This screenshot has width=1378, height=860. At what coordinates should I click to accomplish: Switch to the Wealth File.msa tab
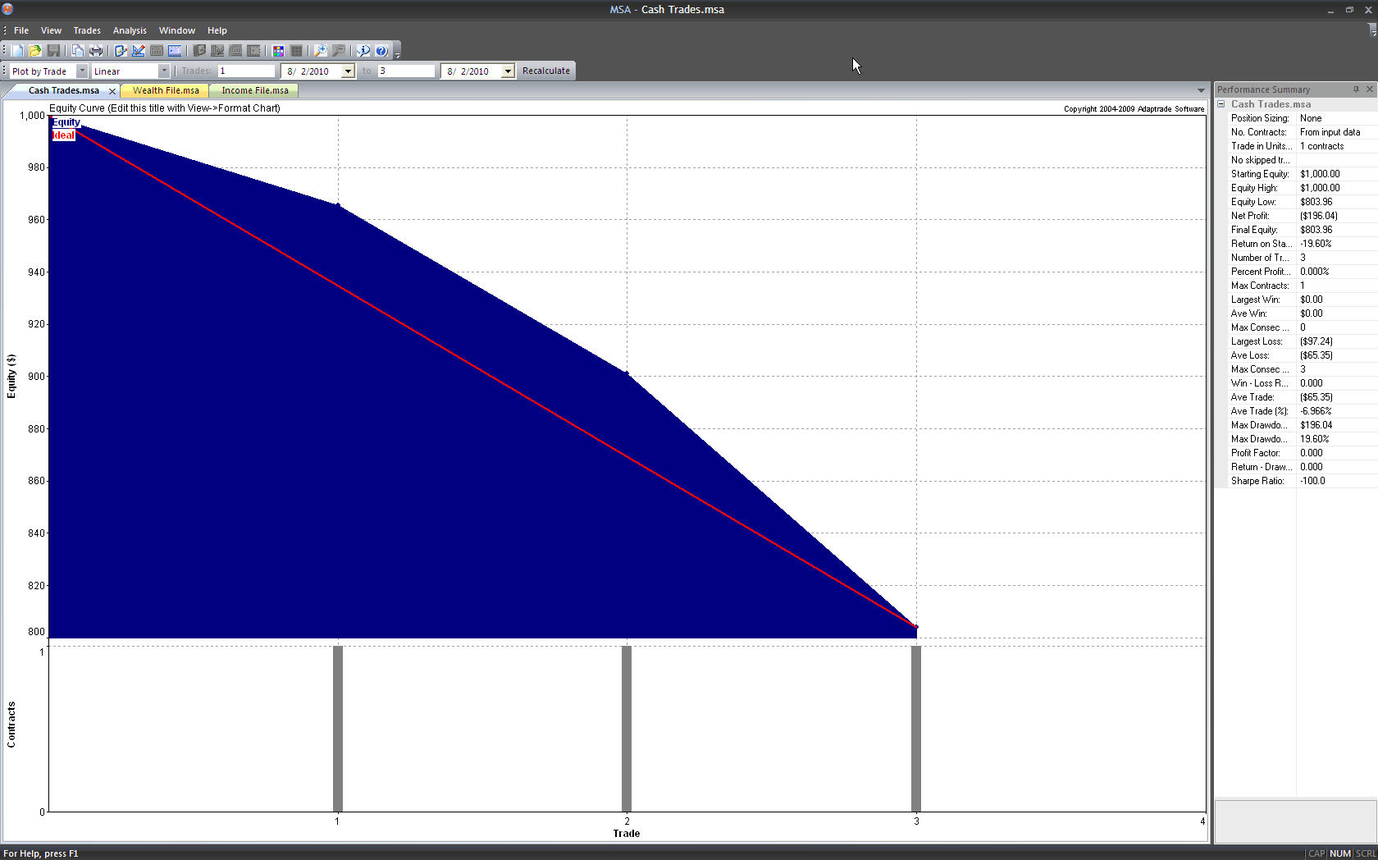coord(166,91)
